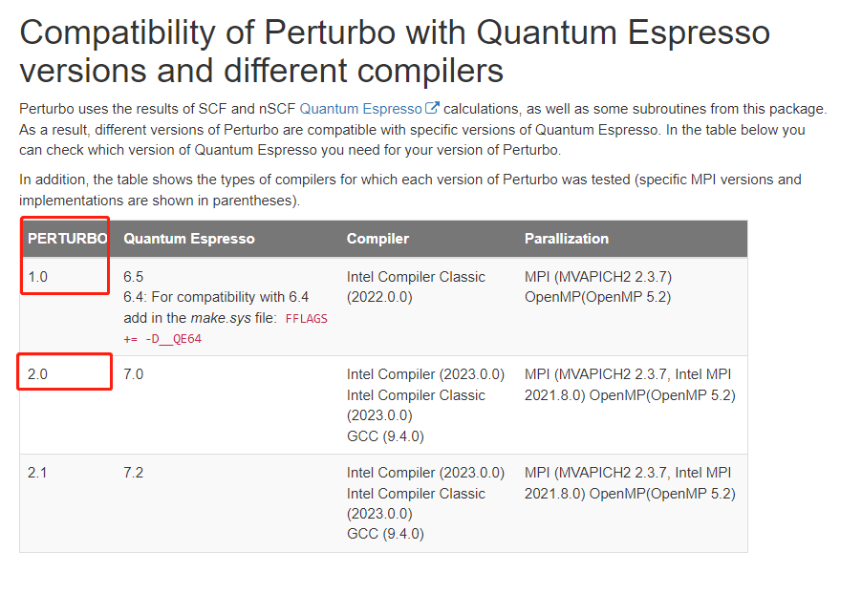Click the Parallization column header

click(x=567, y=239)
